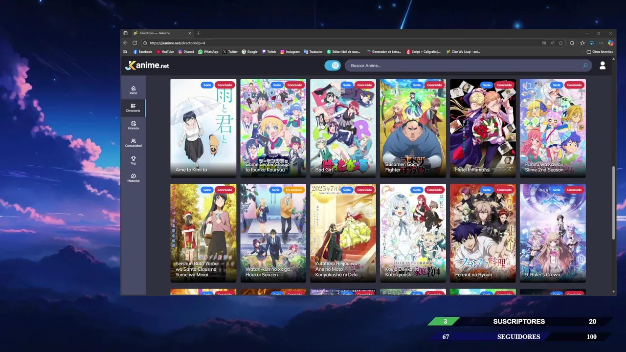Screen dimensions: 626x352
Task: Open Editor fácil de usar bookmark
Action: click(343, 52)
